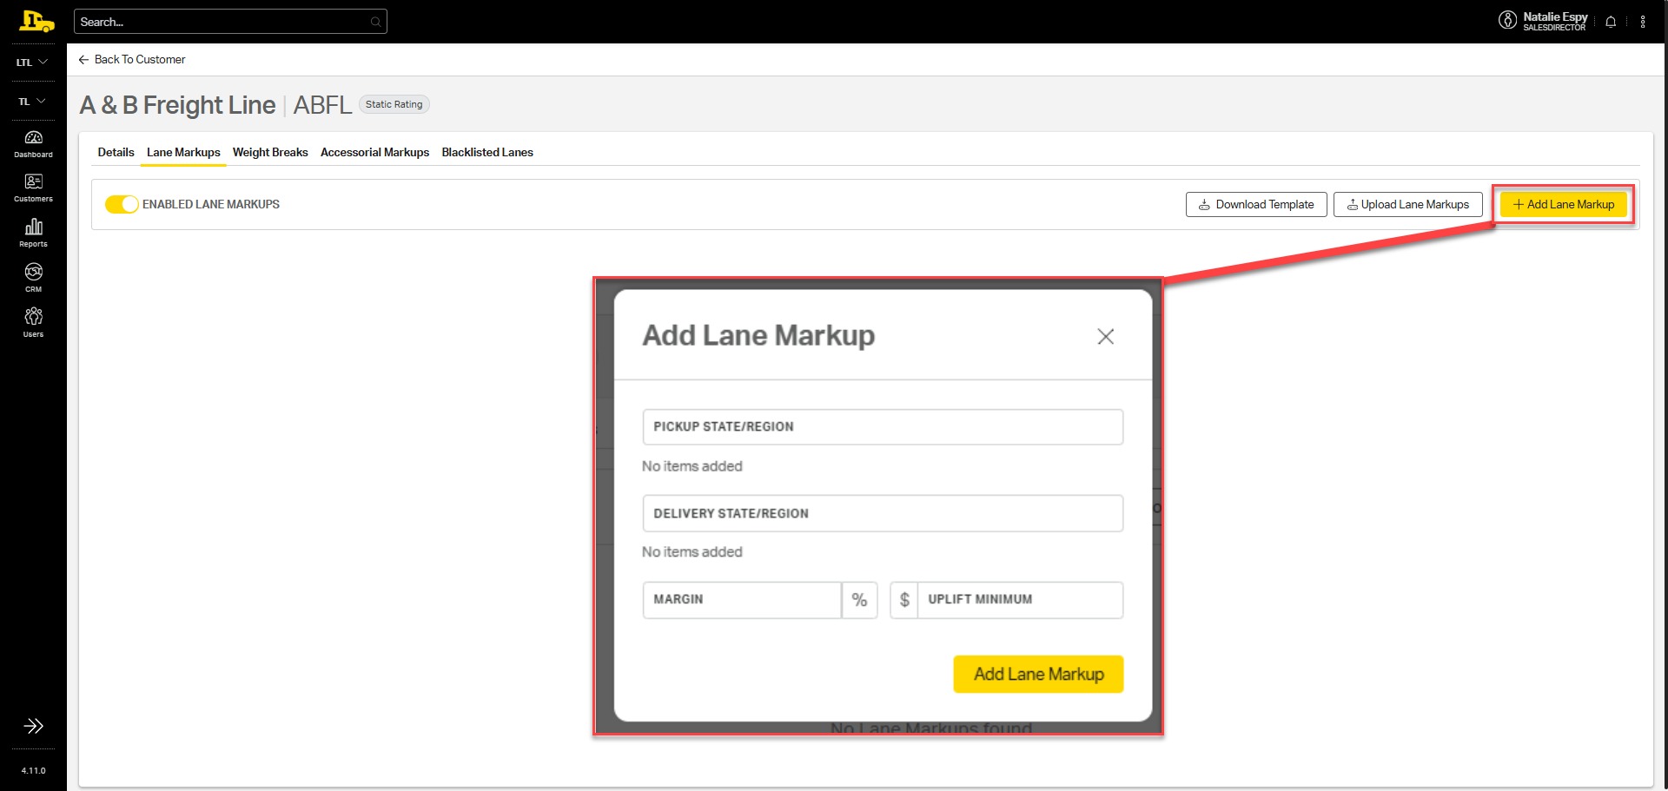This screenshot has width=1668, height=791.
Task: Click the Upload Lane Markups button
Action: 1407,205
